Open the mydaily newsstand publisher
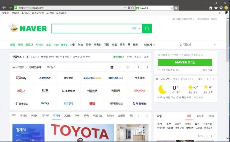 click(x=21, y=78)
